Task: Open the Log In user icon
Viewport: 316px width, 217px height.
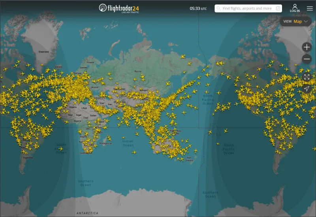Action: [x=295, y=8]
